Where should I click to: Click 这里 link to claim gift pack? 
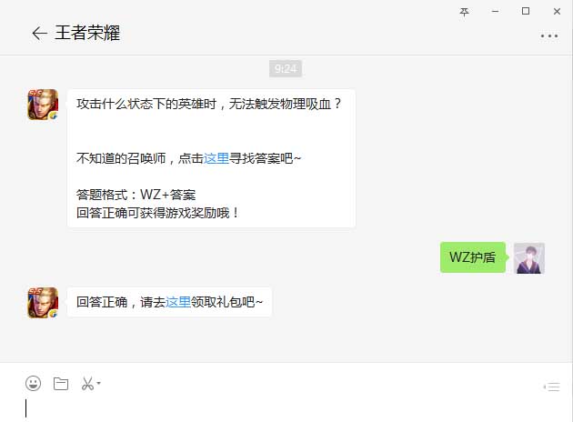(178, 302)
